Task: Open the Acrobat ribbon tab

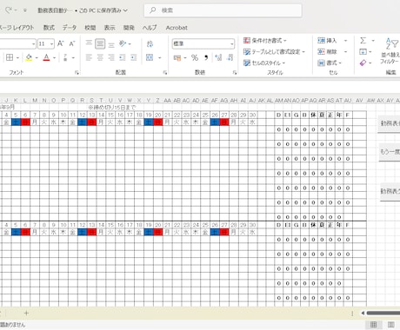Action: [x=177, y=28]
